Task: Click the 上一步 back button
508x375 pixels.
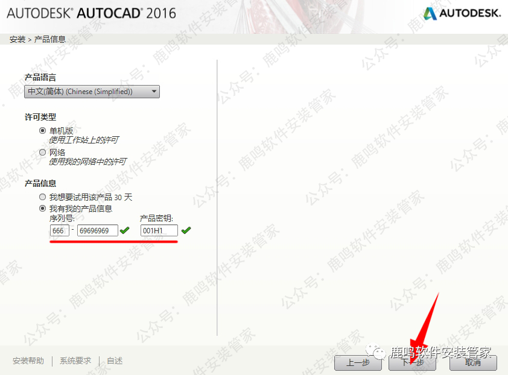Action: pos(358,363)
